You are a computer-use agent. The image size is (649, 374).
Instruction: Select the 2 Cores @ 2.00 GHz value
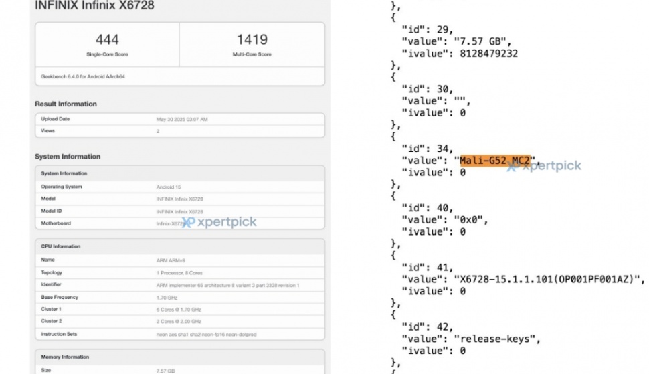[x=179, y=322]
